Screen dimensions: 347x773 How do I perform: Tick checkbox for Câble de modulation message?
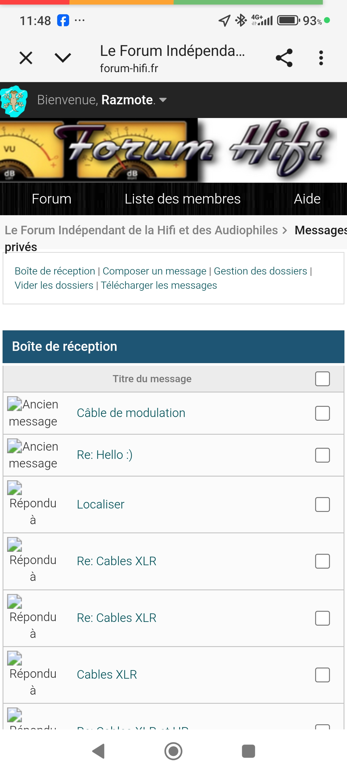tap(323, 413)
